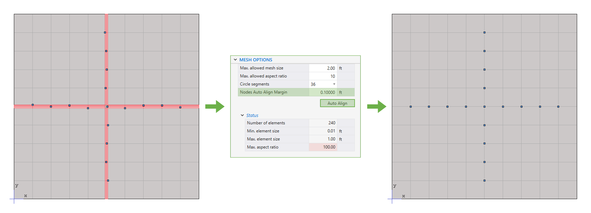Click the MESH OPTIONS header title

pos(255,60)
